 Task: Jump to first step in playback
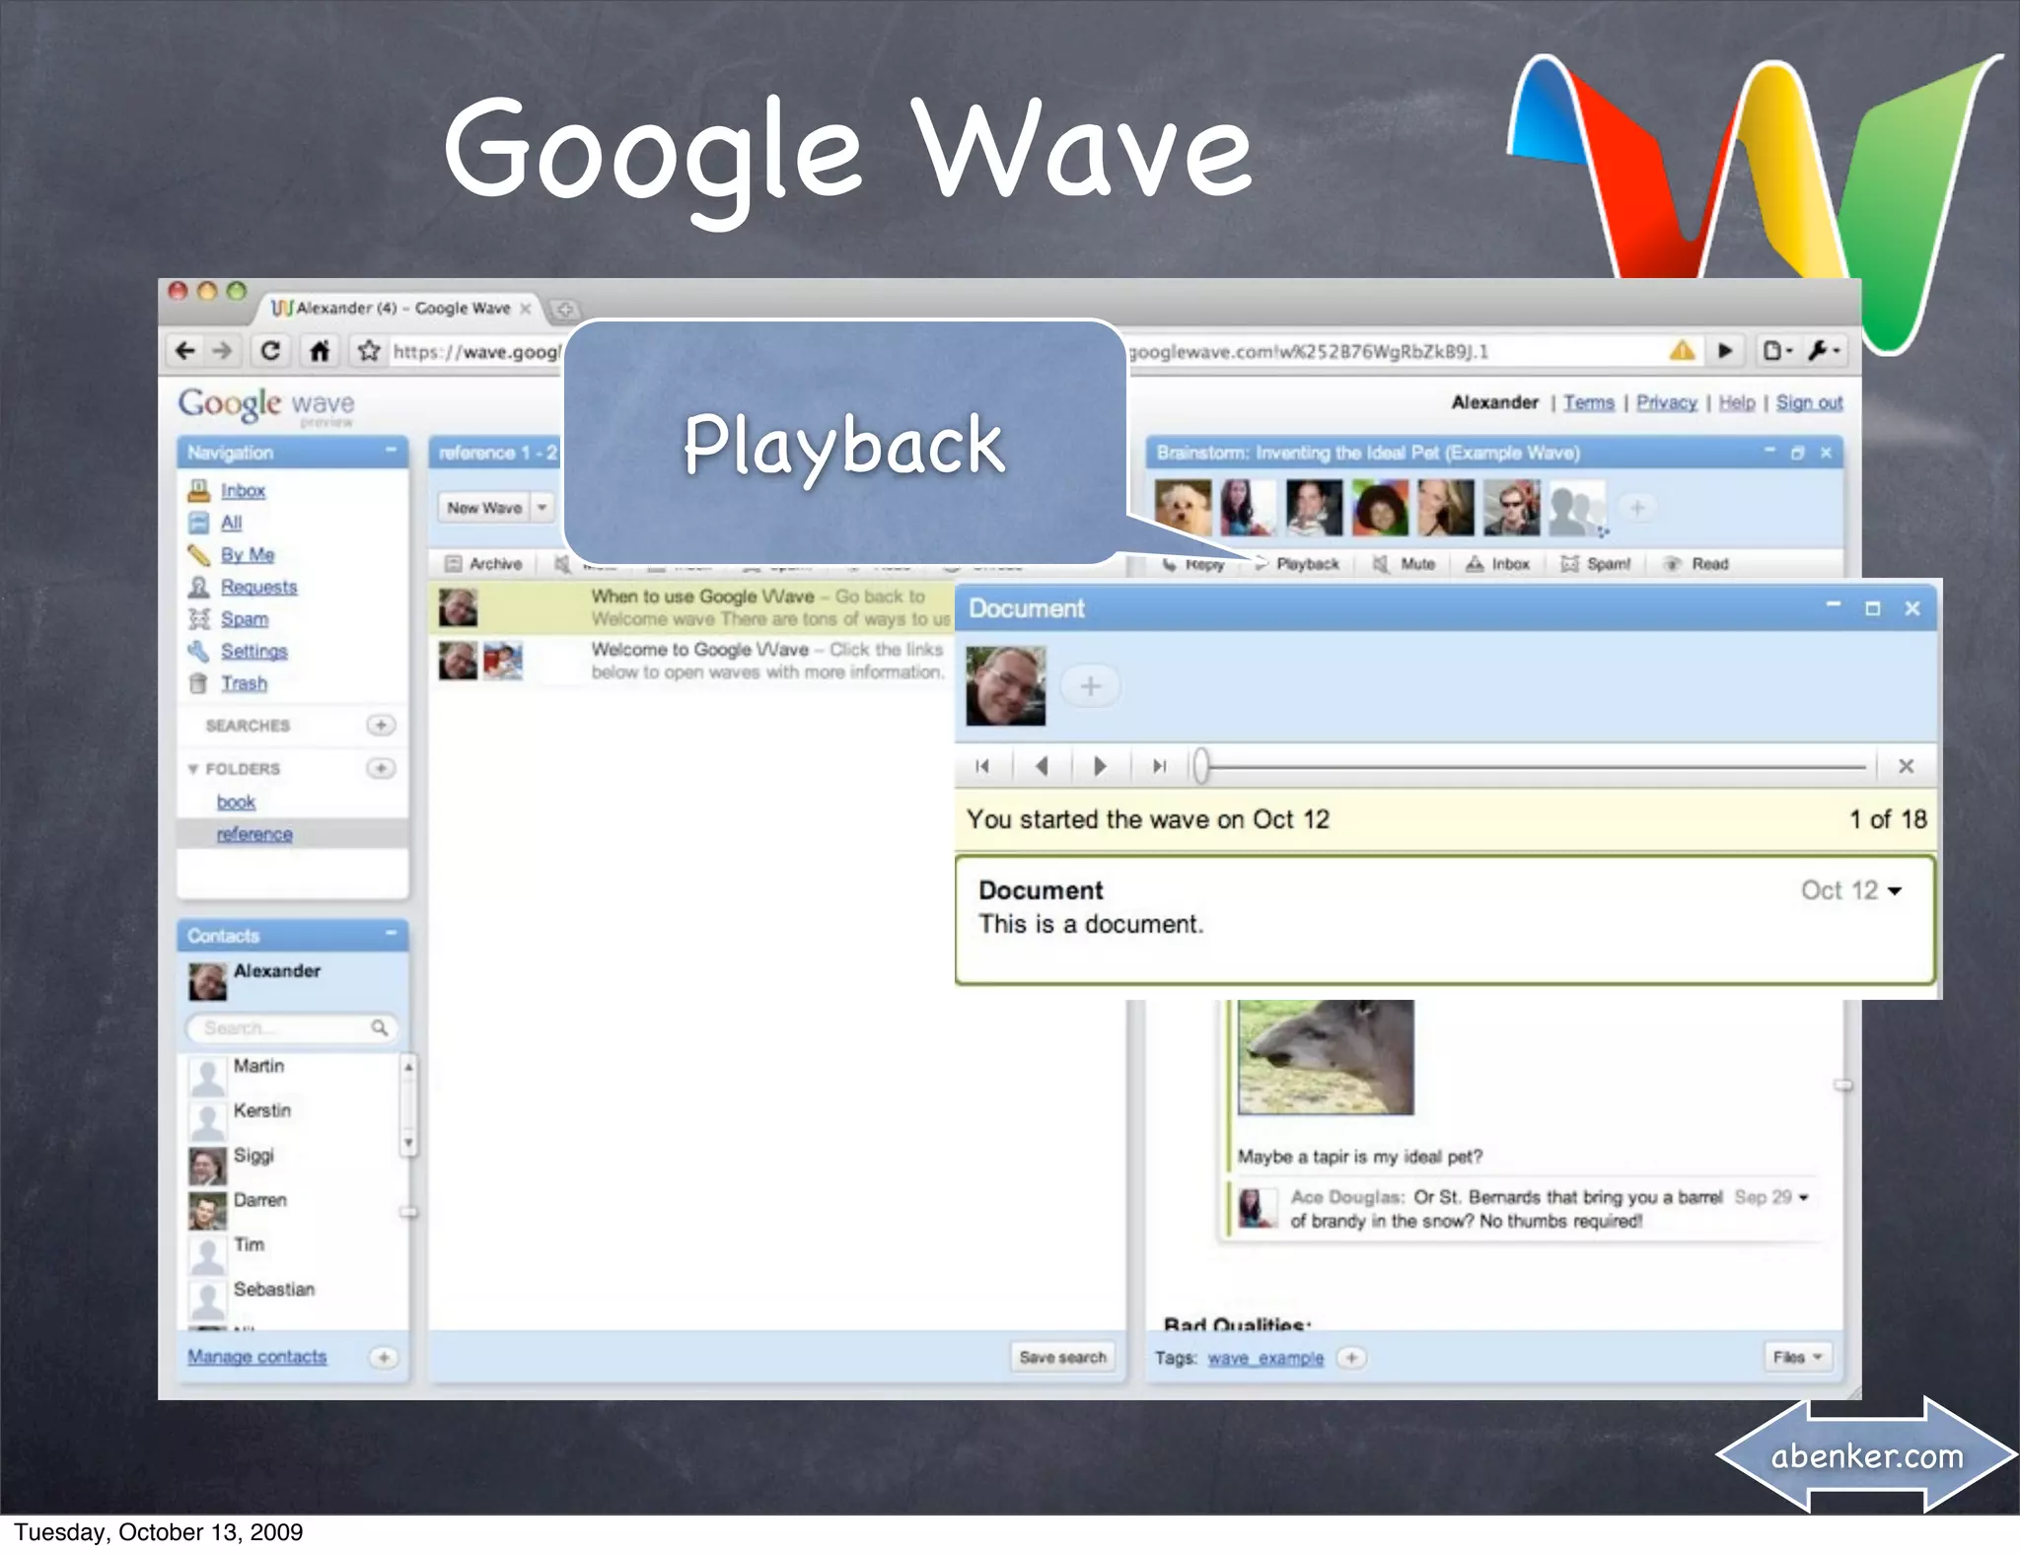982,766
